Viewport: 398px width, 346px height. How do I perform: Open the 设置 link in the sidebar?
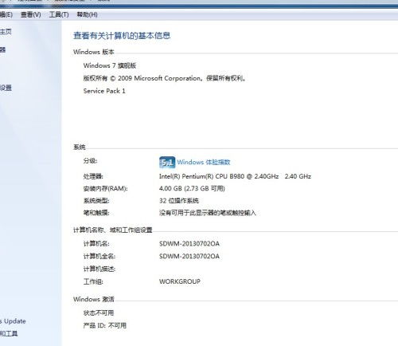pos(6,88)
